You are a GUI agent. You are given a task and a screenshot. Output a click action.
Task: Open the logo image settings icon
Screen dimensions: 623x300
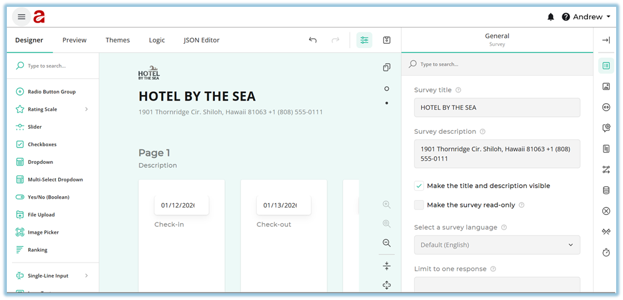[x=606, y=86]
